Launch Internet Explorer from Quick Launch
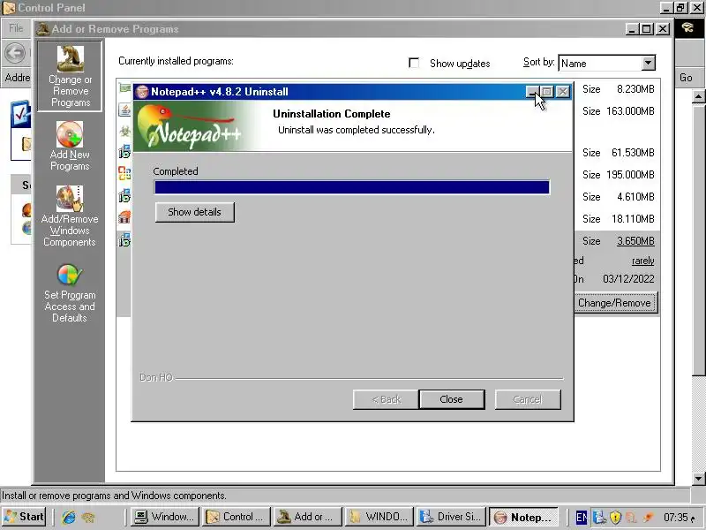Viewport: 706px width, 530px height. 69,517
